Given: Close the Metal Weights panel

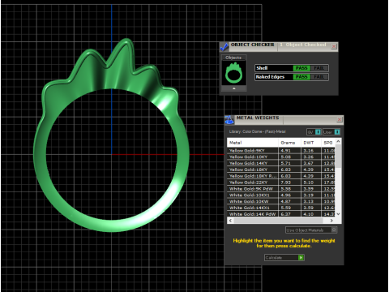Looking at the screenshot, I should pyautogui.click(x=340, y=119).
